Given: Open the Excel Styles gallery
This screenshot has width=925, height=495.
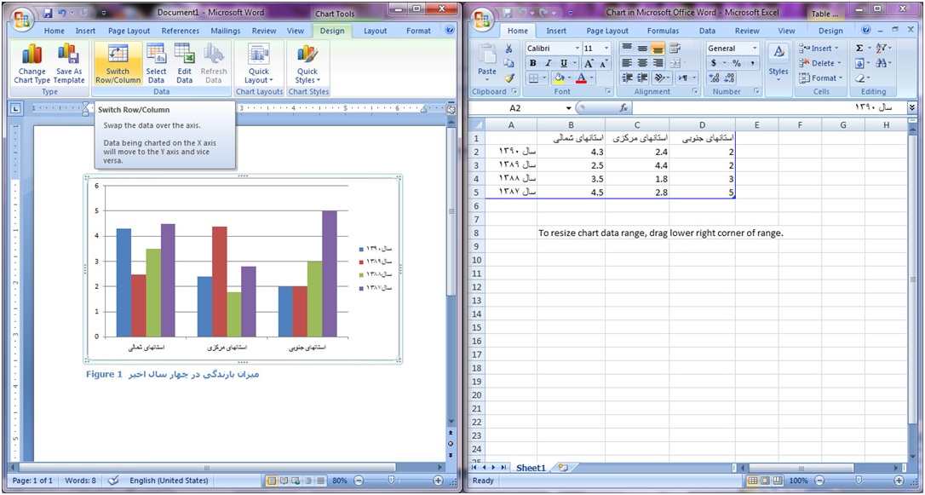Looking at the screenshot, I should [778, 63].
